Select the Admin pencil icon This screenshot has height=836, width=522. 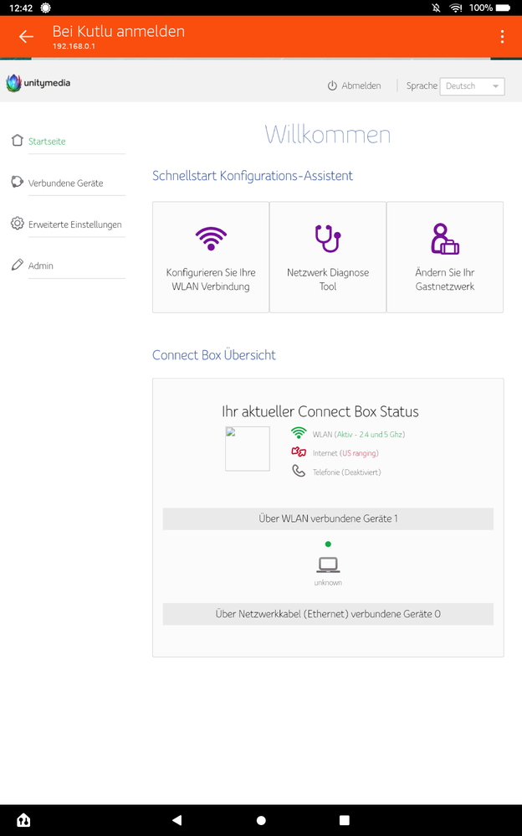click(x=17, y=265)
